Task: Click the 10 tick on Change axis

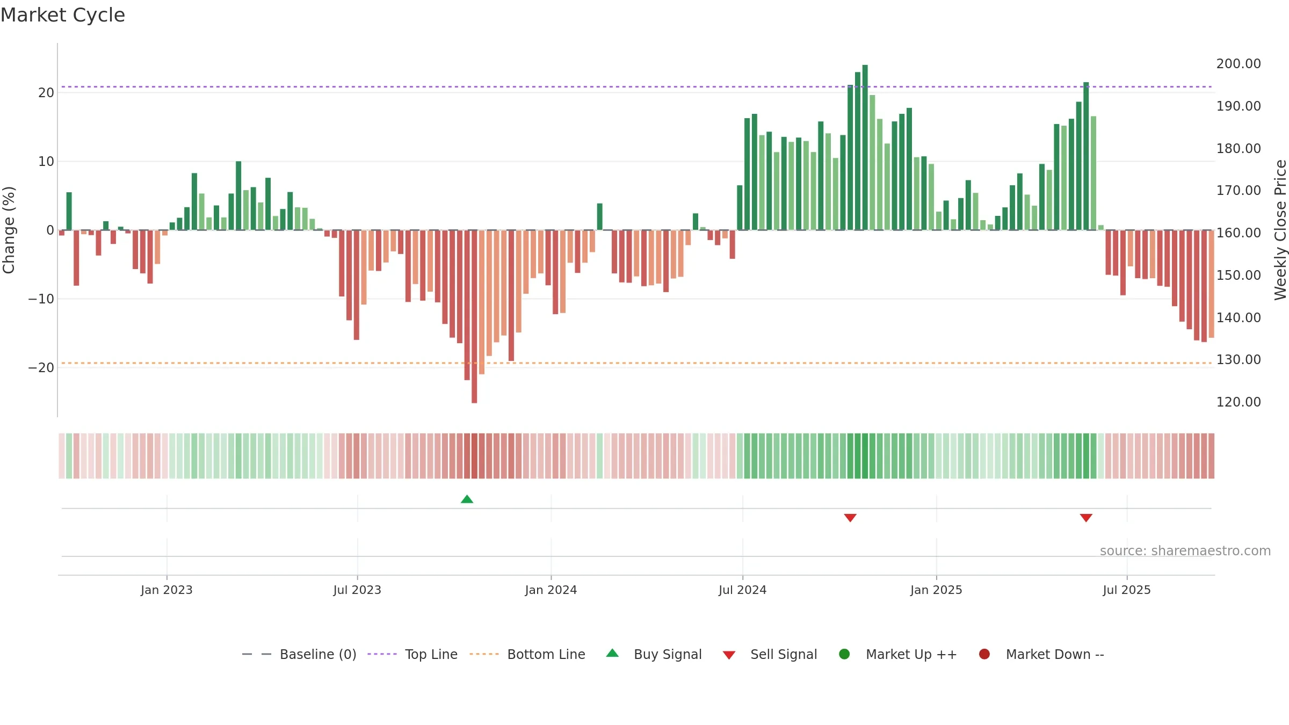Action: pyautogui.click(x=46, y=161)
